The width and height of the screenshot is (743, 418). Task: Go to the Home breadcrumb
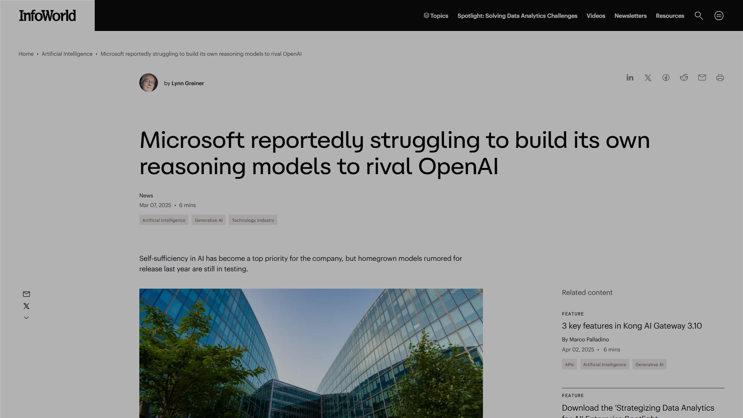[26, 54]
